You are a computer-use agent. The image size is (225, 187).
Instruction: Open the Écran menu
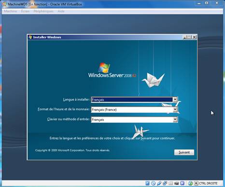[25, 11]
